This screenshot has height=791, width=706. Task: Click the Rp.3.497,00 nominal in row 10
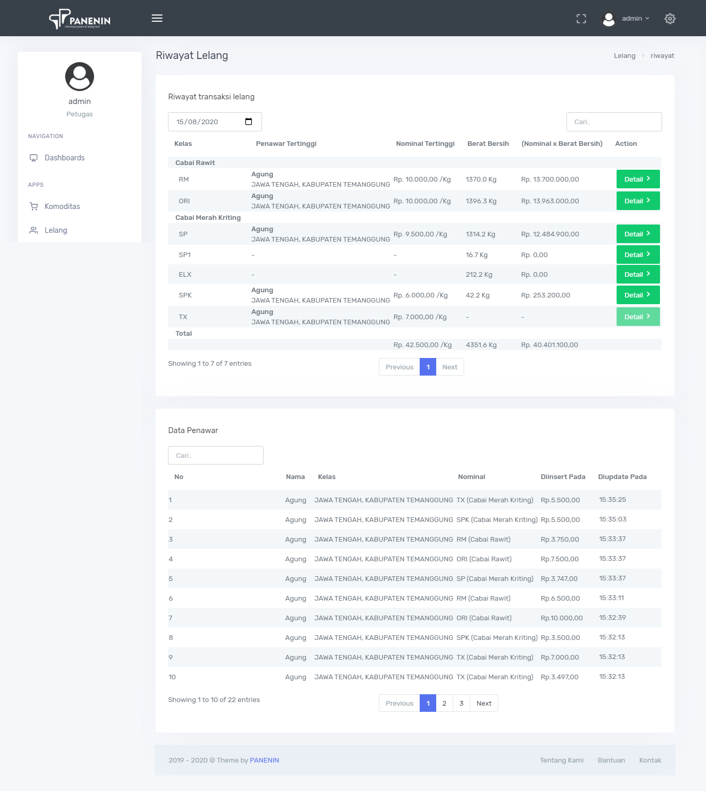tap(560, 677)
